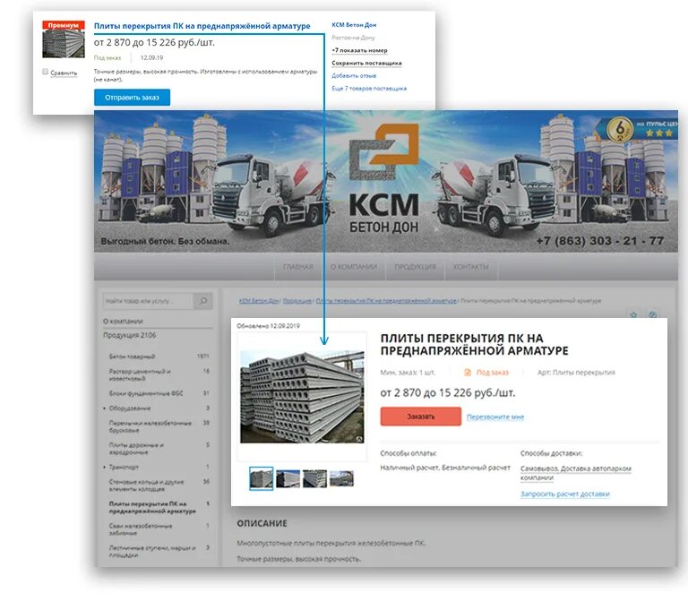The width and height of the screenshot is (688, 602).
Task: Select Блоки фундаментные ФБС category
Action: click(x=146, y=393)
